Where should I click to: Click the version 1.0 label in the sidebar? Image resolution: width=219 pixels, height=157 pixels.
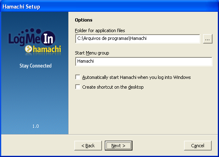(36, 126)
